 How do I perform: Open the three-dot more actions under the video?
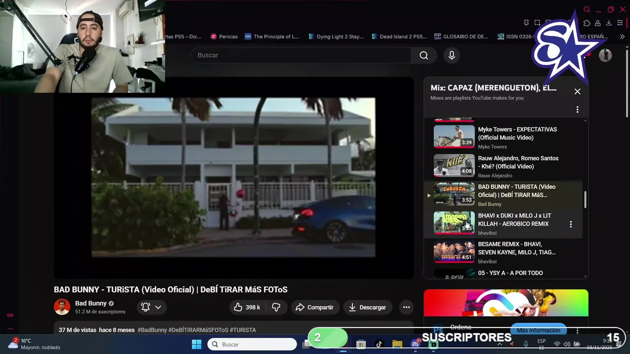[x=407, y=307]
